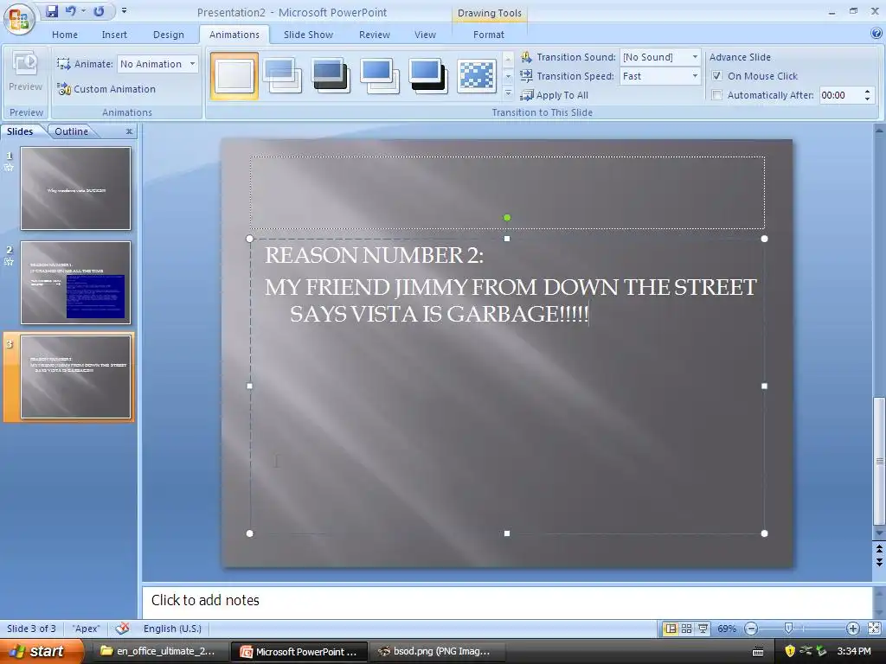Click Apply To All button

pyautogui.click(x=555, y=95)
